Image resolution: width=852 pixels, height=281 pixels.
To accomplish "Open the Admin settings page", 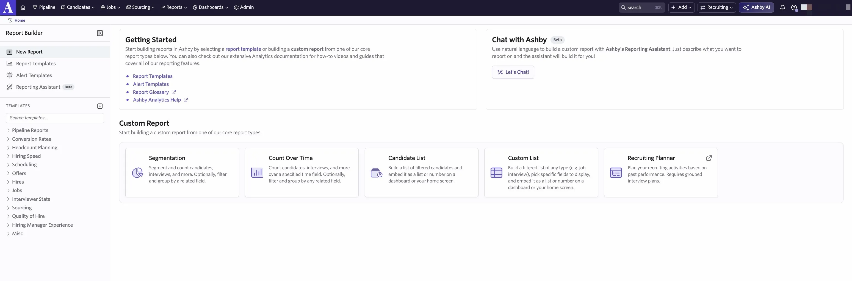I will tap(244, 7).
